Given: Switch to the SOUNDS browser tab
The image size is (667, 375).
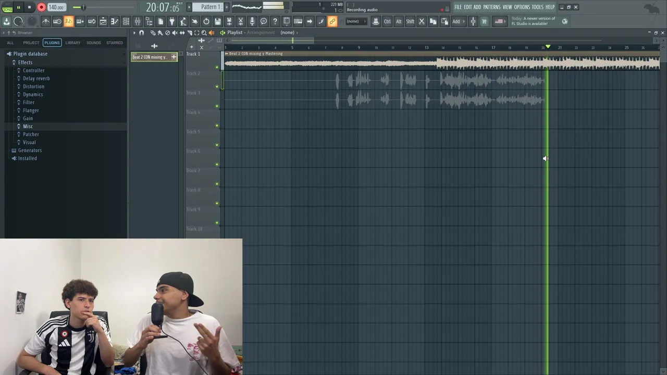Looking at the screenshot, I should tap(94, 43).
